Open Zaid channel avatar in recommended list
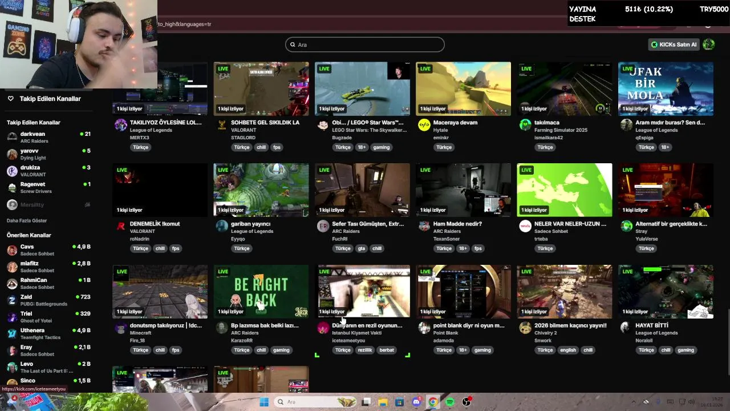Screen dimensions: 730x411 (x=12, y=300)
